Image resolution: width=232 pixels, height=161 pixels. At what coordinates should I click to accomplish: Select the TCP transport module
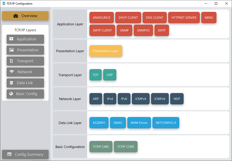pos(95,75)
